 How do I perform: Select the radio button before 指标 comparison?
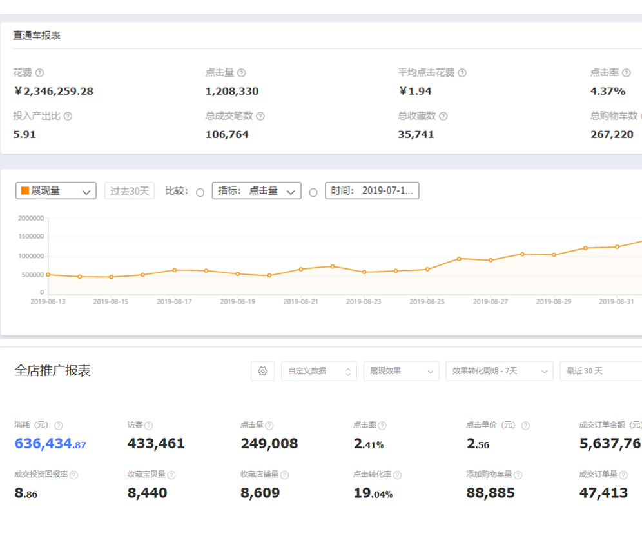(x=200, y=192)
